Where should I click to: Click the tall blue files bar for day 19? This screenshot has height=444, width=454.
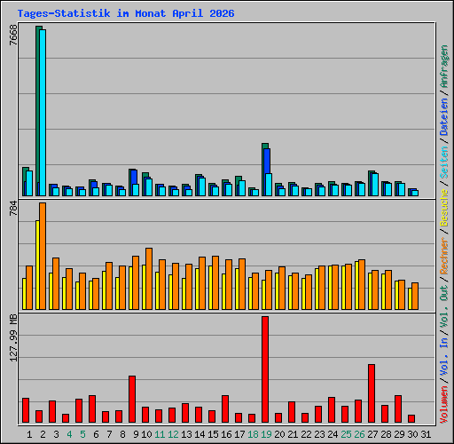click(x=267, y=161)
